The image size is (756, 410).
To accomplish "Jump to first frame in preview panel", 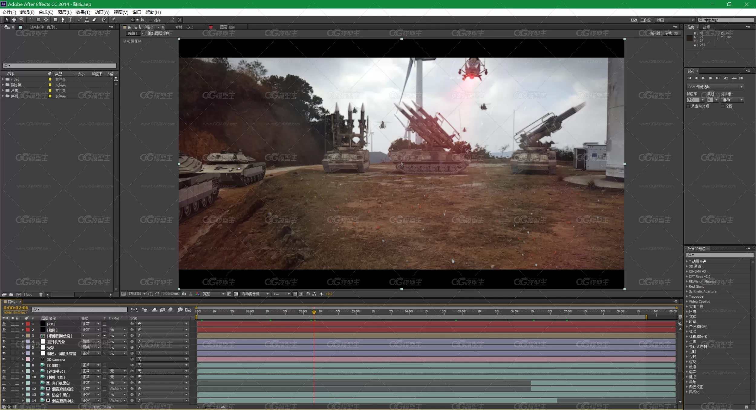I will (x=689, y=78).
